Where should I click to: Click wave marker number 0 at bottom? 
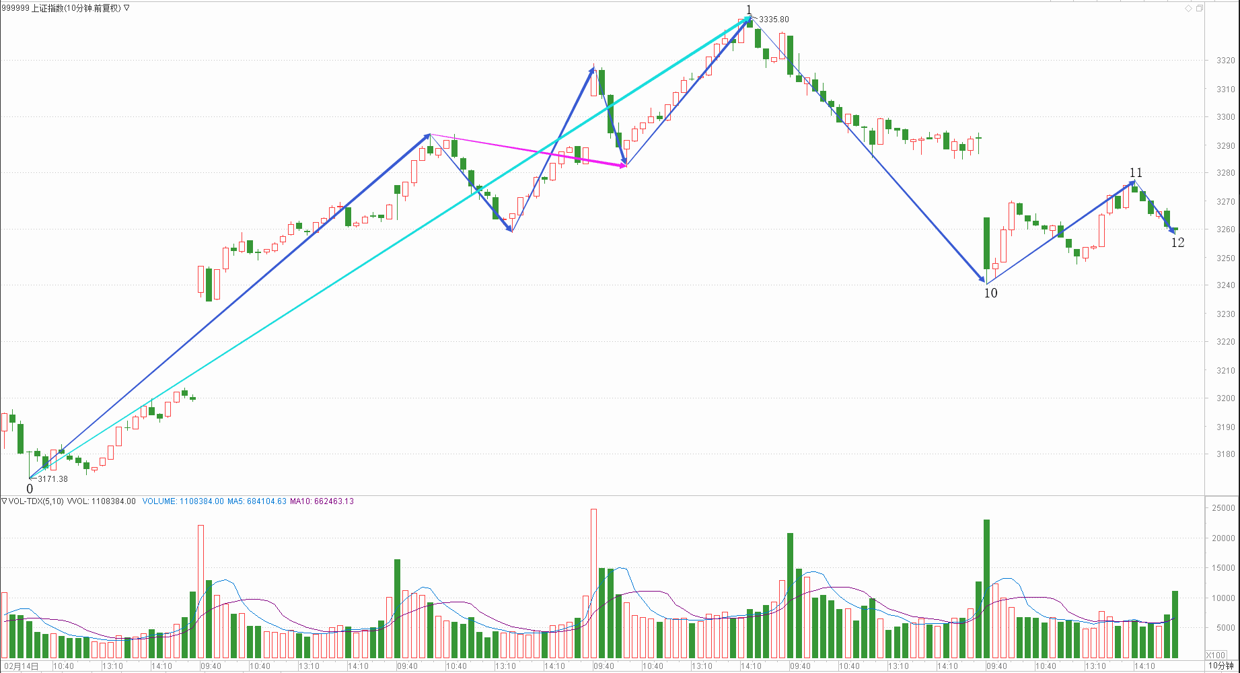(x=30, y=489)
